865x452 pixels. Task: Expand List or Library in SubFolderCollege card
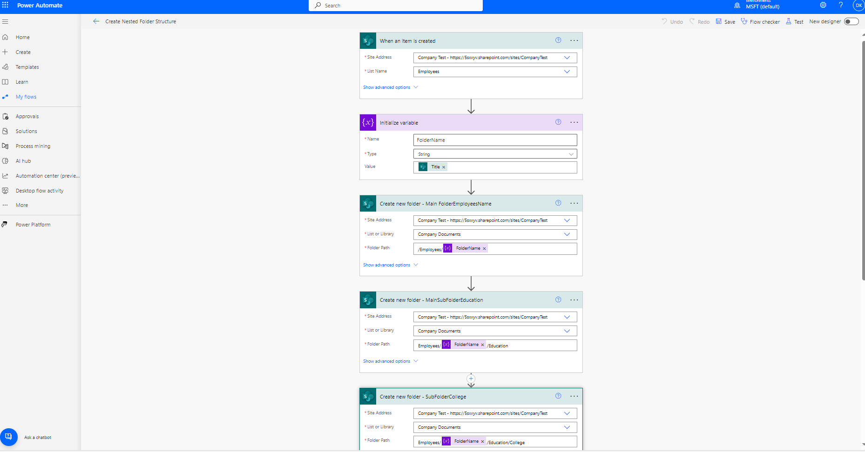click(x=567, y=427)
